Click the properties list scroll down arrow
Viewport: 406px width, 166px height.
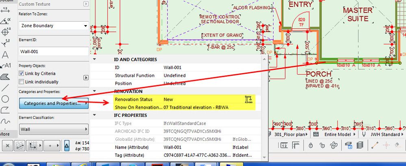264,157
